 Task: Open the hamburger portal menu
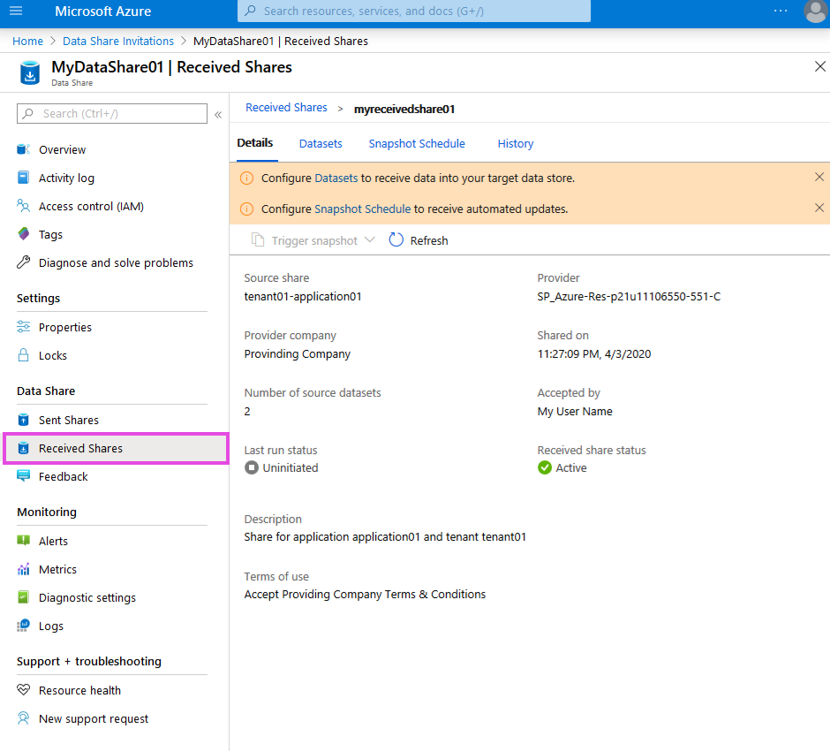pyautogui.click(x=16, y=11)
